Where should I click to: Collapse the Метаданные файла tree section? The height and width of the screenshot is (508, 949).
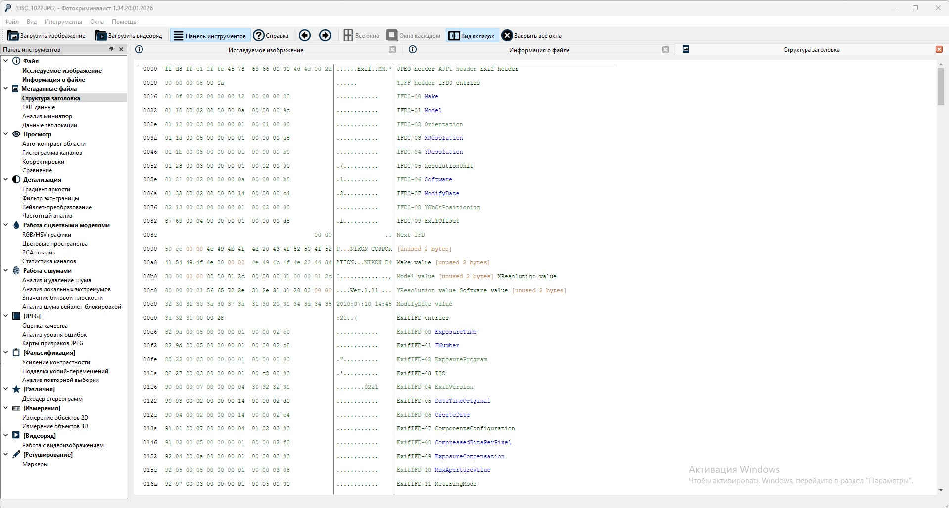(6, 89)
